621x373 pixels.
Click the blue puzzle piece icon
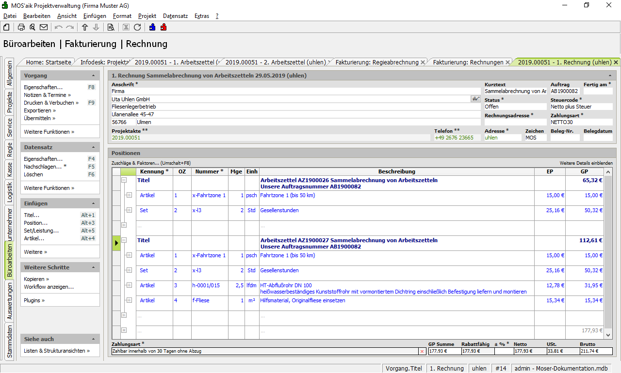[152, 27]
